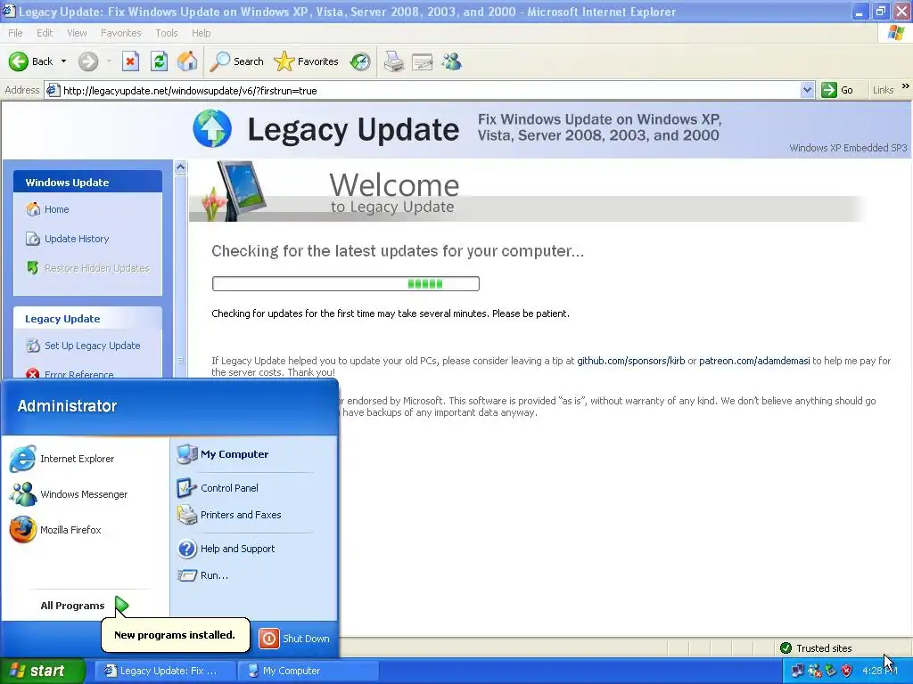
Task: Open the Help menu
Action: [201, 33]
